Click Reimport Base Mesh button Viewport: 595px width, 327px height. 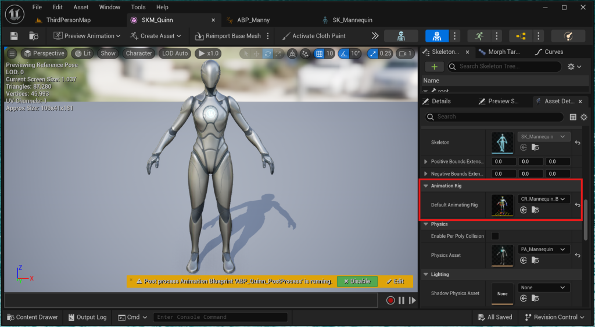tap(228, 36)
